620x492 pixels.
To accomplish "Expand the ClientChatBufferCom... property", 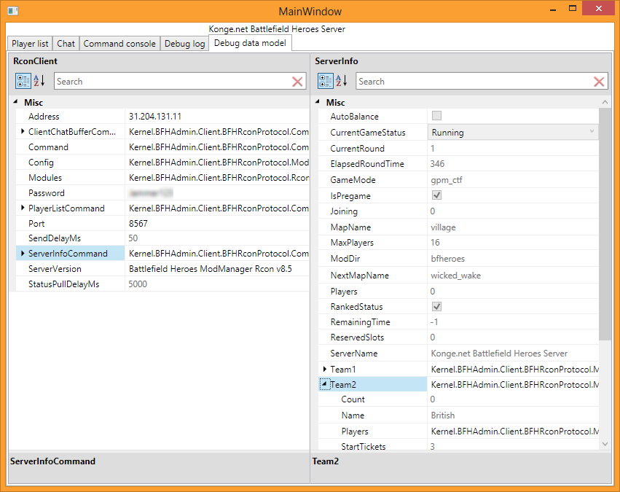I will coord(23,131).
